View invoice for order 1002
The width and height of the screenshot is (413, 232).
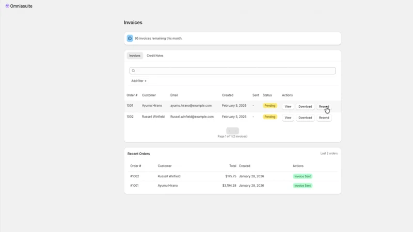[x=288, y=118]
